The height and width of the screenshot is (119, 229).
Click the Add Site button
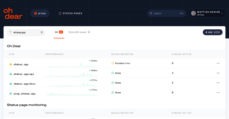(212, 32)
